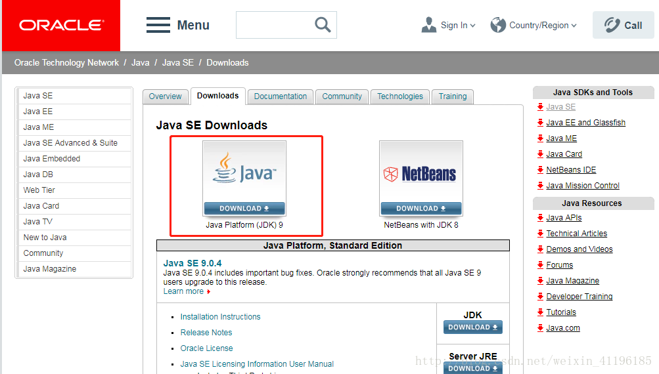Switch to the Technologies tab

400,96
